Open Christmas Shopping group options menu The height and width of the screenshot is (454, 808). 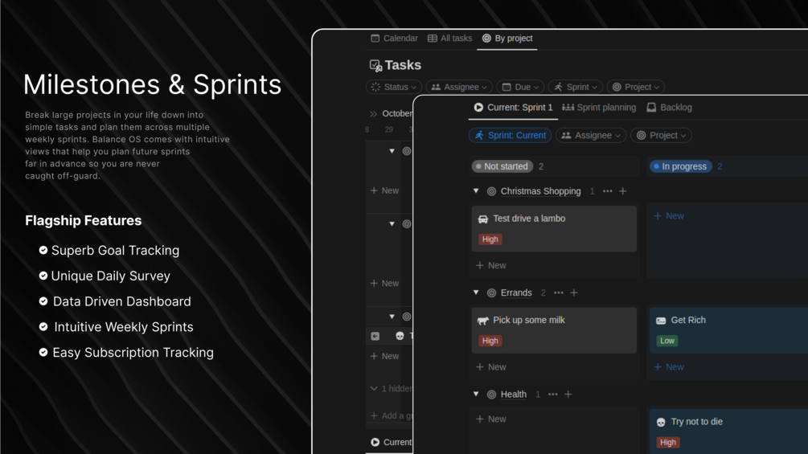[x=608, y=191]
